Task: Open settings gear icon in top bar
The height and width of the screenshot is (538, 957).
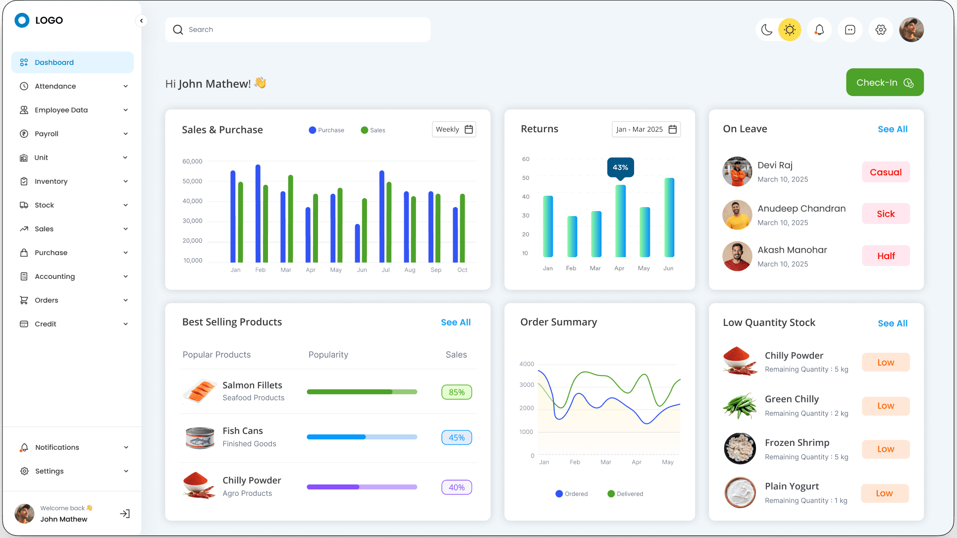Action: [x=881, y=30]
